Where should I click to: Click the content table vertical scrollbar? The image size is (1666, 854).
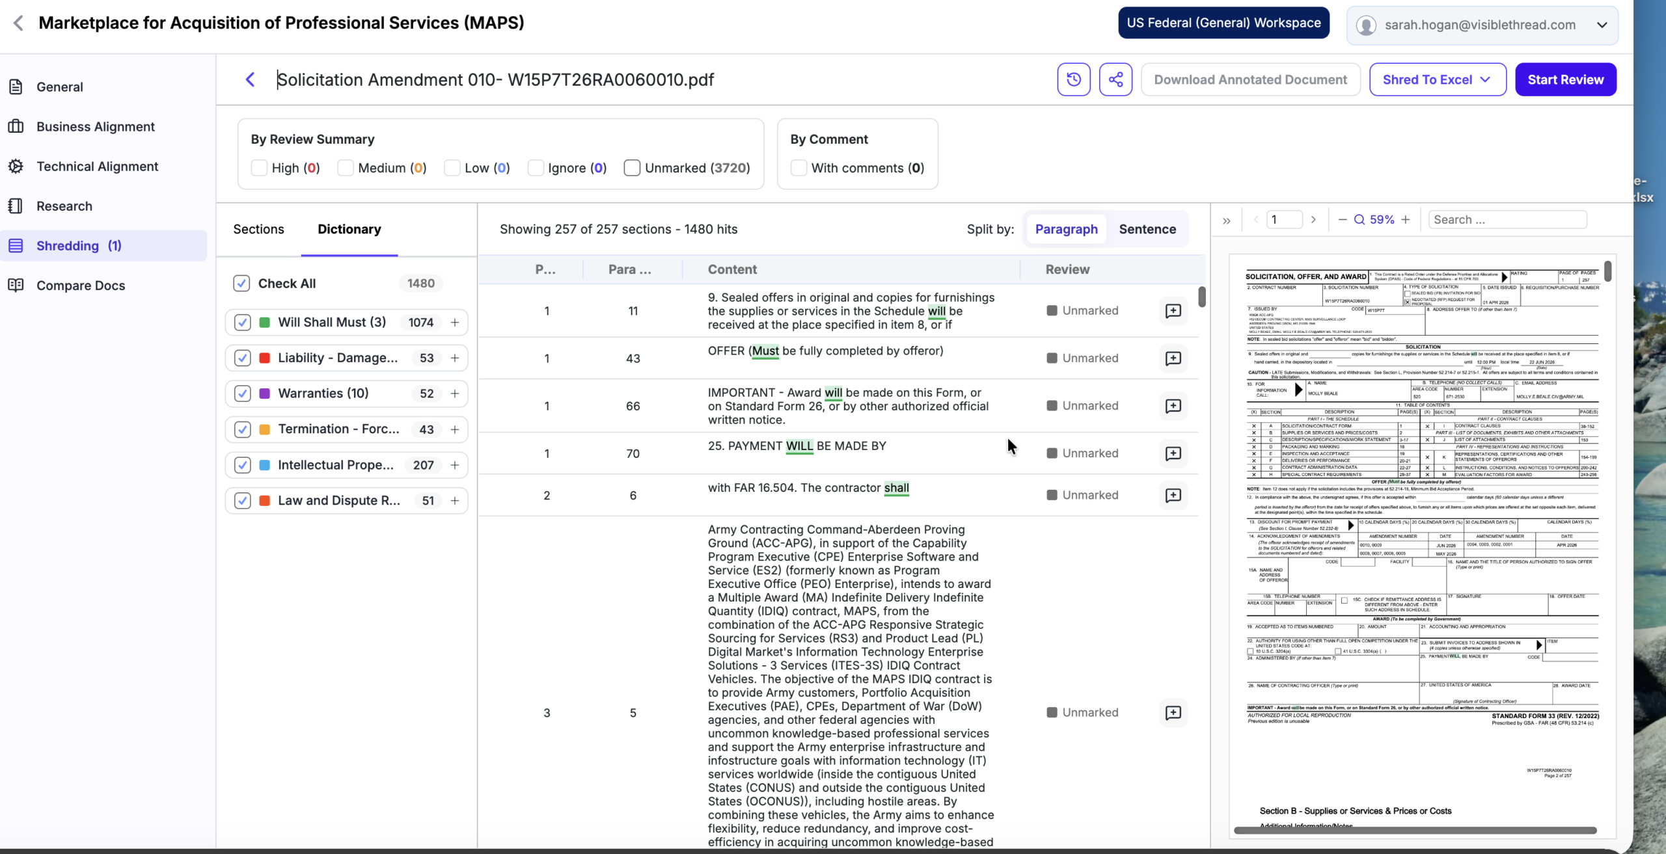tap(1201, 297)
